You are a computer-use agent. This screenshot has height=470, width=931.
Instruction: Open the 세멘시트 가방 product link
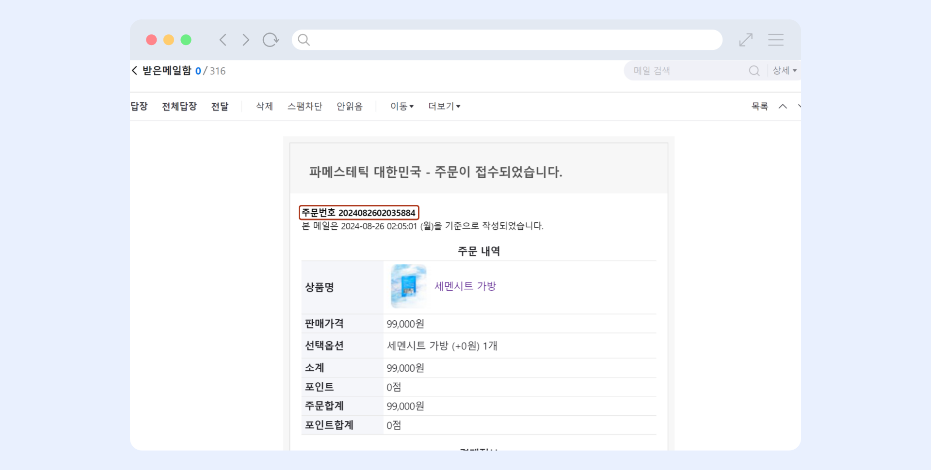coord(465,286)
